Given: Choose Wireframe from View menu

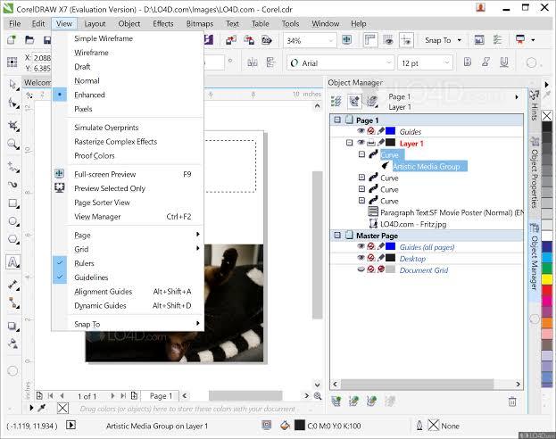Looking at the screenshot, I should coord(128,53).
